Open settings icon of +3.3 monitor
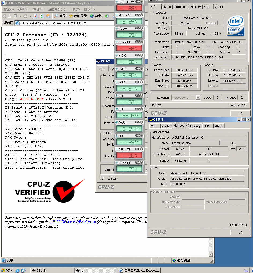The height and width of the screenshot is (273, 253). tap(137, 69)
